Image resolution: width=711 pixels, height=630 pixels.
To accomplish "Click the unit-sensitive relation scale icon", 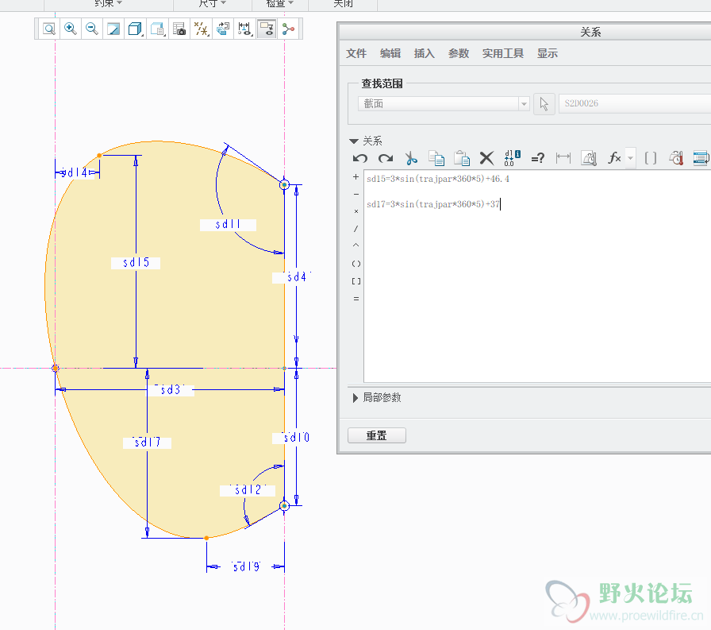I will coord(676,158).
